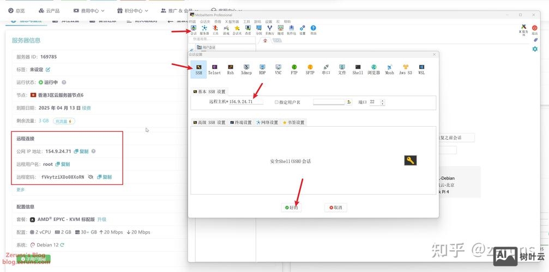Click the edit pencil icon next to 未设定
This screenshot has height=272, width=549.
[x=48, y=70]
